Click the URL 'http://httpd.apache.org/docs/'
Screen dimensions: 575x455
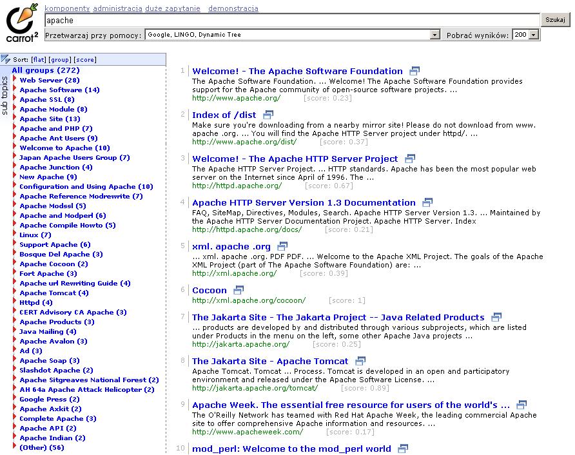coord(247,229)
